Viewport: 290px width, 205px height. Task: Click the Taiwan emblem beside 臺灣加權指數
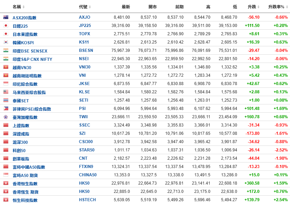[6, 117]
